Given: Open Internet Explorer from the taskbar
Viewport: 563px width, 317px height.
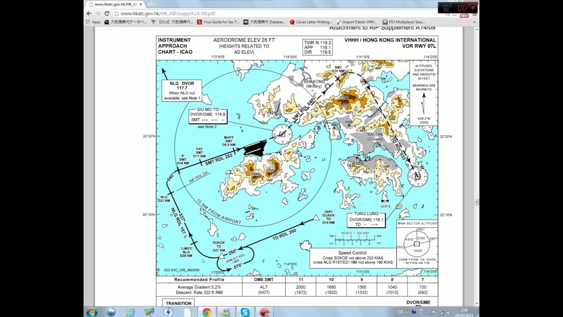Looking at the screenshot, I should (x=131, y=312).
